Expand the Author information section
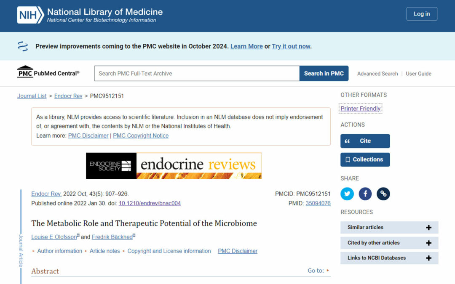Viewport: 455px width, 284px height. [59, 251]
